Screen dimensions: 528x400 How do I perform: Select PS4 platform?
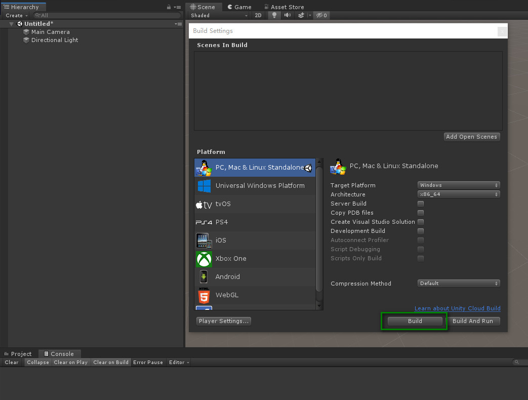tap(255, 222)
